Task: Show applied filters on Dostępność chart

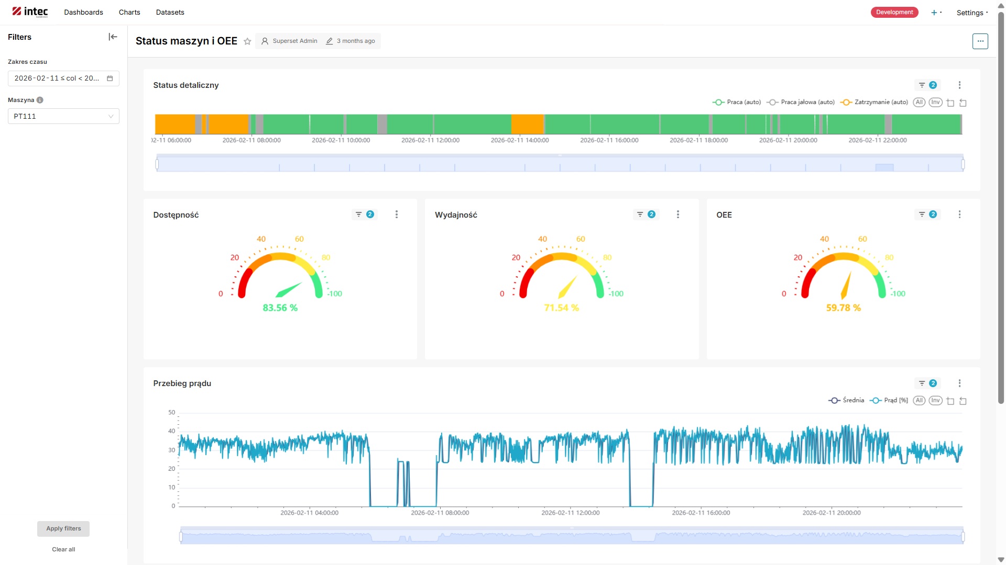Action: tap(364, 214)
